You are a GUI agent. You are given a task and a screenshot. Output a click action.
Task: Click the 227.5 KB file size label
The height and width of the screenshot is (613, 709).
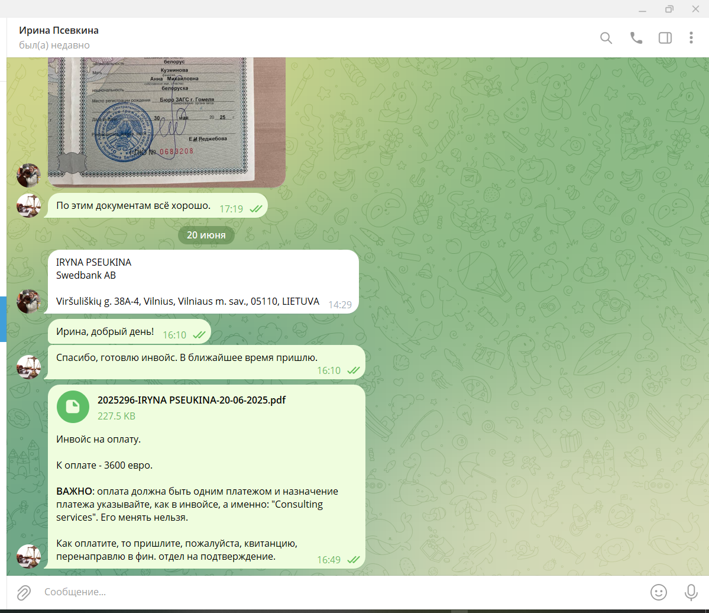pyautogui.click(x=116, y=416)
